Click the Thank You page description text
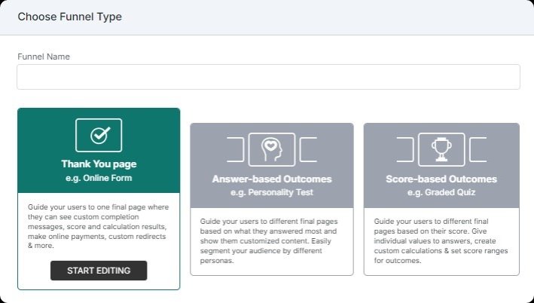This screenshot has height=303, width=534. [98, 226]
